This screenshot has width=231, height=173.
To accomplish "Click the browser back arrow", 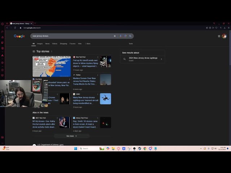I will pyautogui.click(x=7, y=28).
